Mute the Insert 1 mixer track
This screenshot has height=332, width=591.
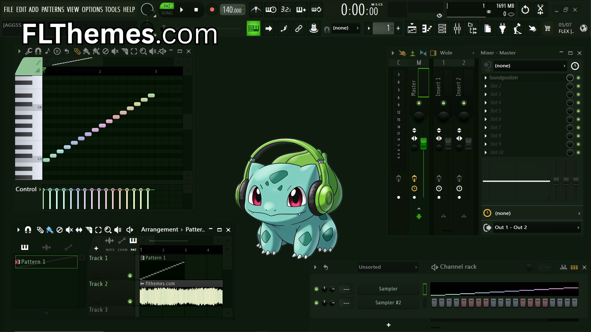pos(443,103)
